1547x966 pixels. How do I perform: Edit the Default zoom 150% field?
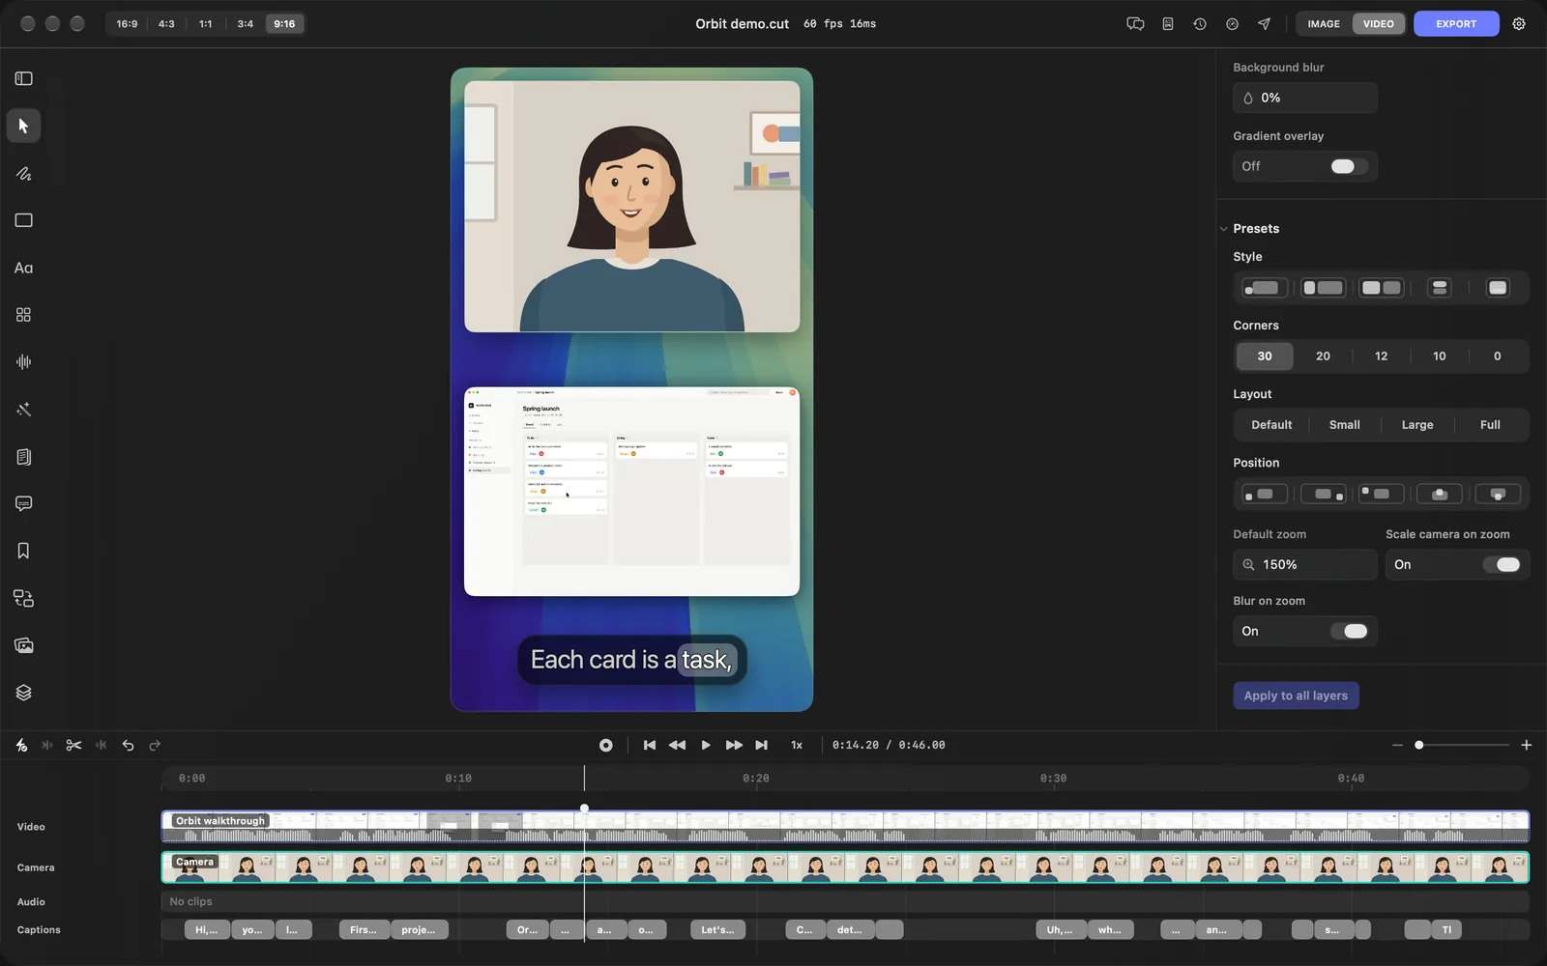(1305, 565)
